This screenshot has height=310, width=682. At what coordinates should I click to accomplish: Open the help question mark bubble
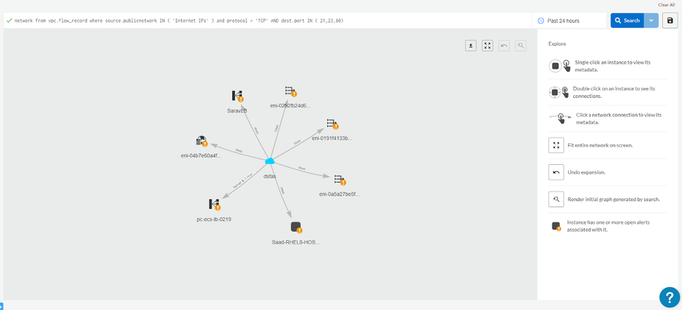(x=670, y=298)
